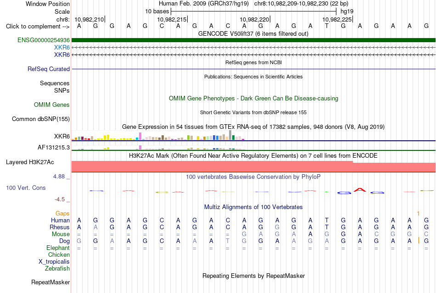Viewport: 436px width, 293px height.
Task: Click the T base in the sequence row
Action: (x=327, y=26)
